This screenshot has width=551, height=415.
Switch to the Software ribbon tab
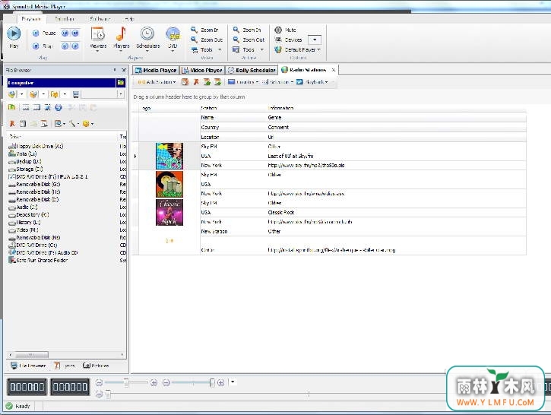[100, 19]
